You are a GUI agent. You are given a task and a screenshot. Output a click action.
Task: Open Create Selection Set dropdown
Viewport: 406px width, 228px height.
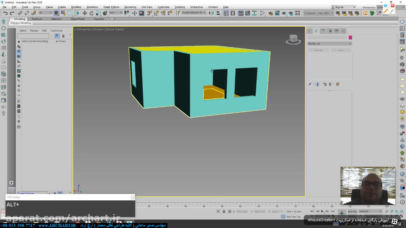click(194, 13)
